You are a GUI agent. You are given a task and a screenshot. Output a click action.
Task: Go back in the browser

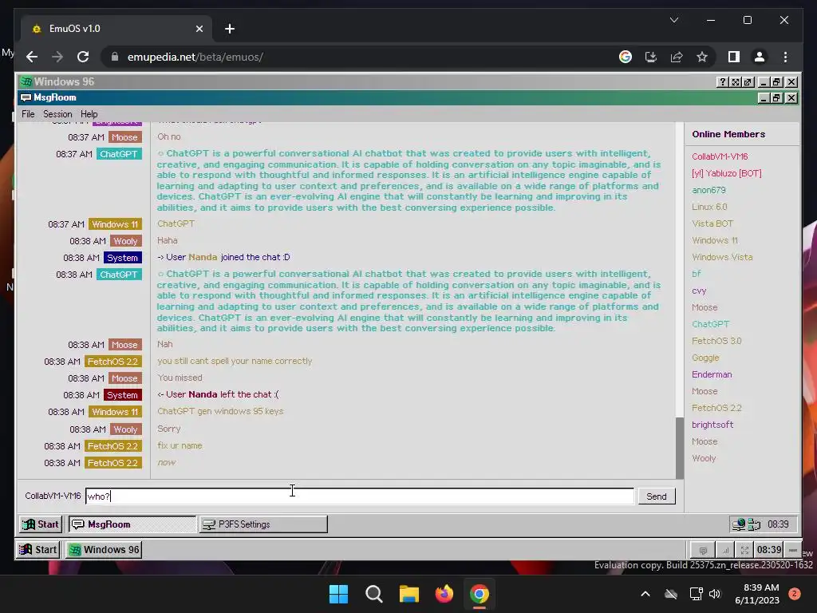(32, 57)
